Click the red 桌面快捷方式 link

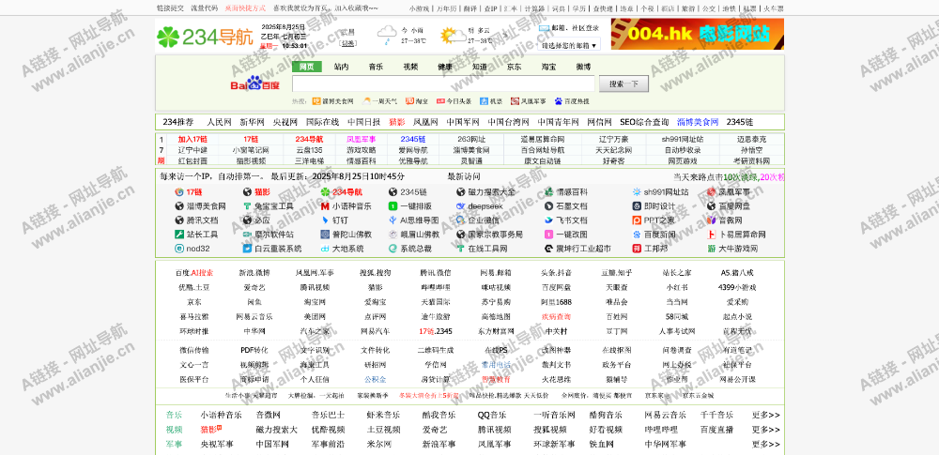pos(245,8)
